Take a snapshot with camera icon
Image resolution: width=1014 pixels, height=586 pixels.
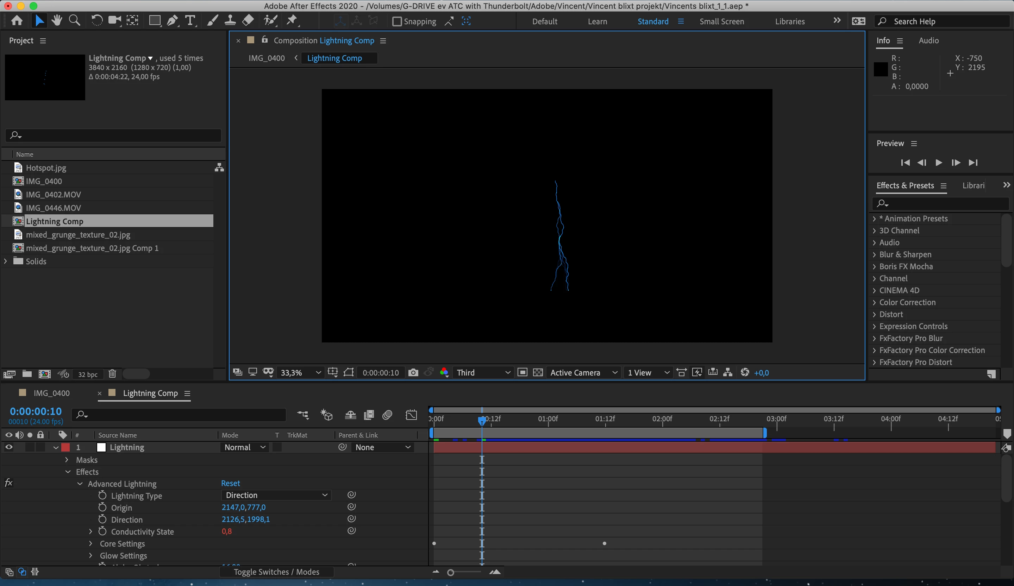click(413, 372)
